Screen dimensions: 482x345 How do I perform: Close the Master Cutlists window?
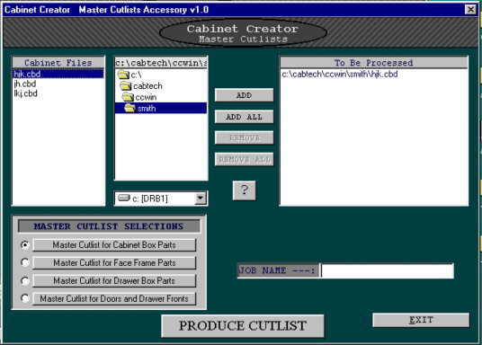(x=470, y=10)
